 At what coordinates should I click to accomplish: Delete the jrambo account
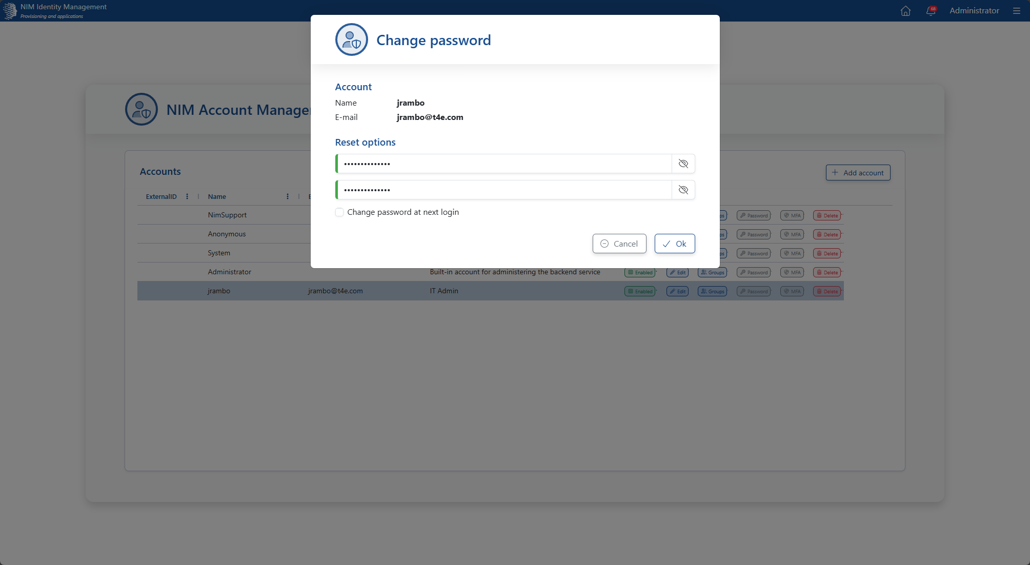click(827, 291)
